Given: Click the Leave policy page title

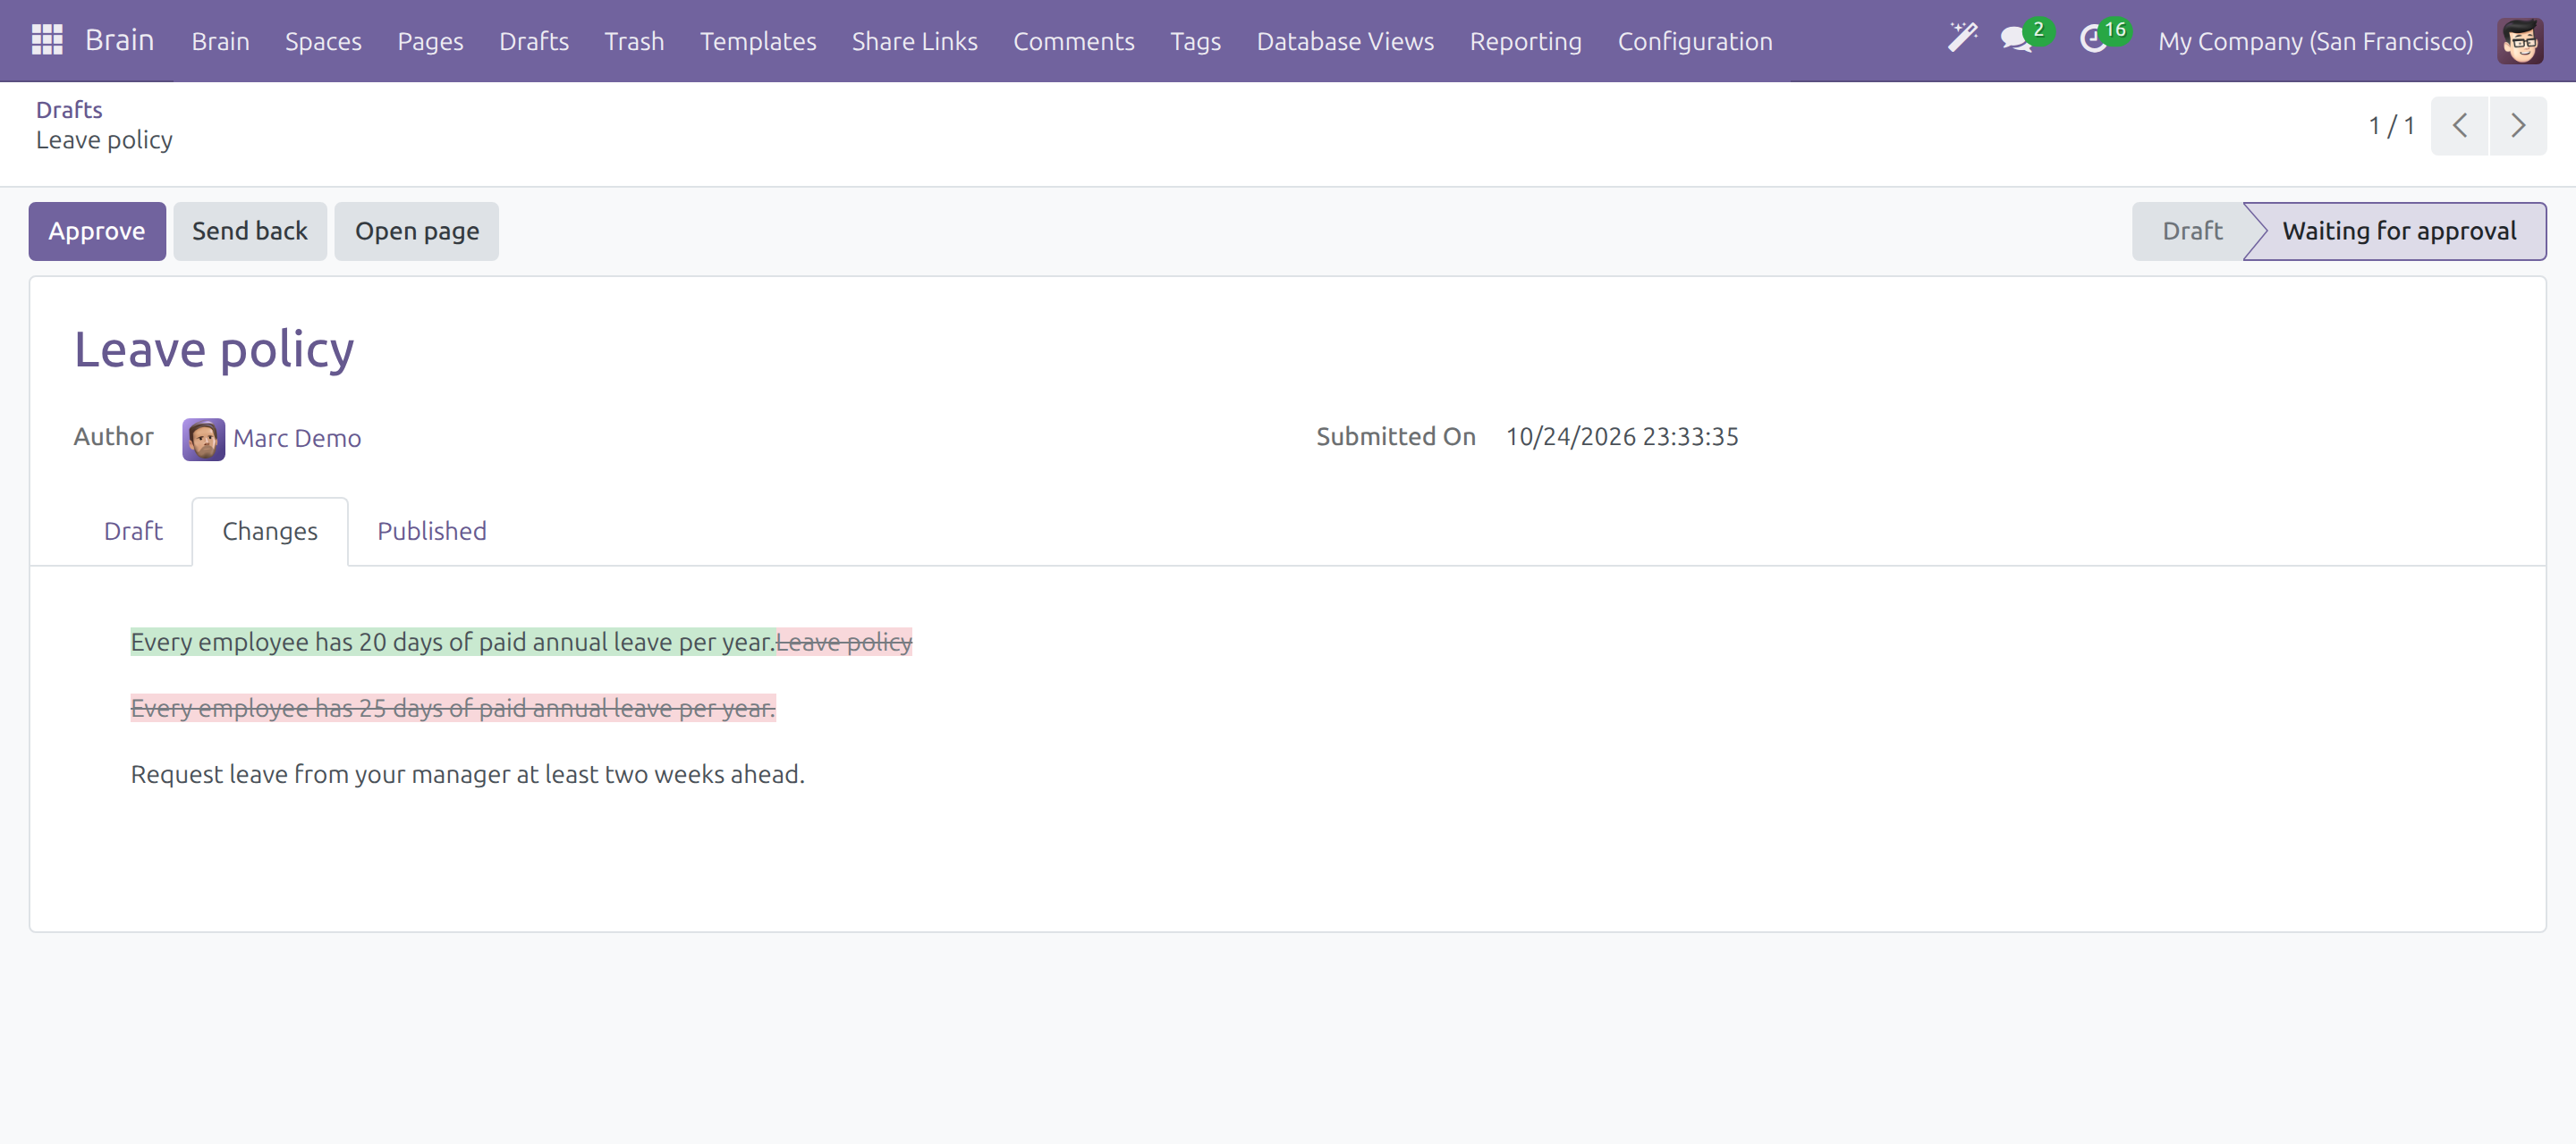Looking at the screenshot, I should (214, 349).
